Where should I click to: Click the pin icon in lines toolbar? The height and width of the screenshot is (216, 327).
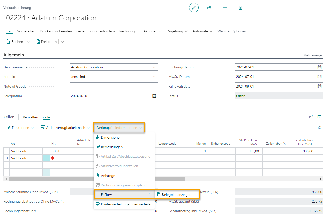[319, 128]
